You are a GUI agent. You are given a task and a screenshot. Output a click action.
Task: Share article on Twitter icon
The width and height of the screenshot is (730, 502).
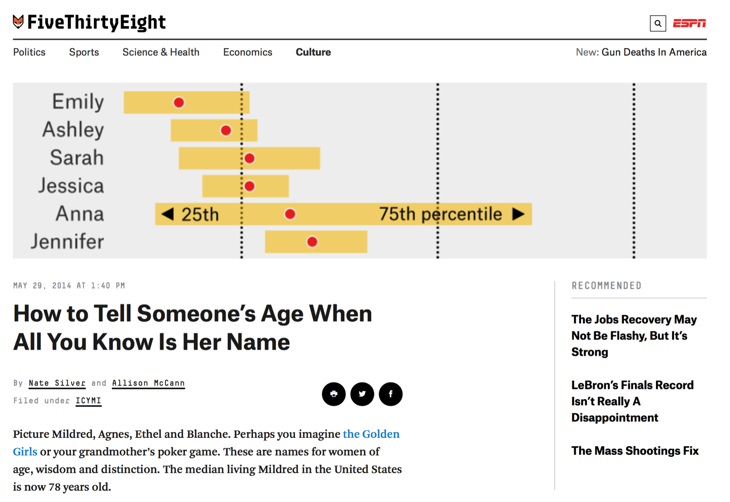362,394
